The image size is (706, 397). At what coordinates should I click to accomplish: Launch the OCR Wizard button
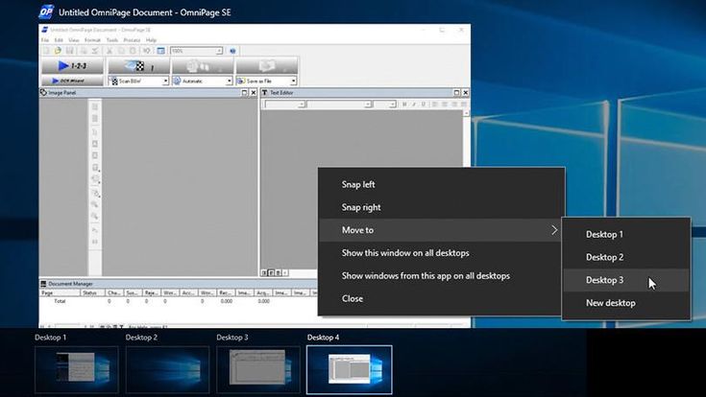point(72,81)
